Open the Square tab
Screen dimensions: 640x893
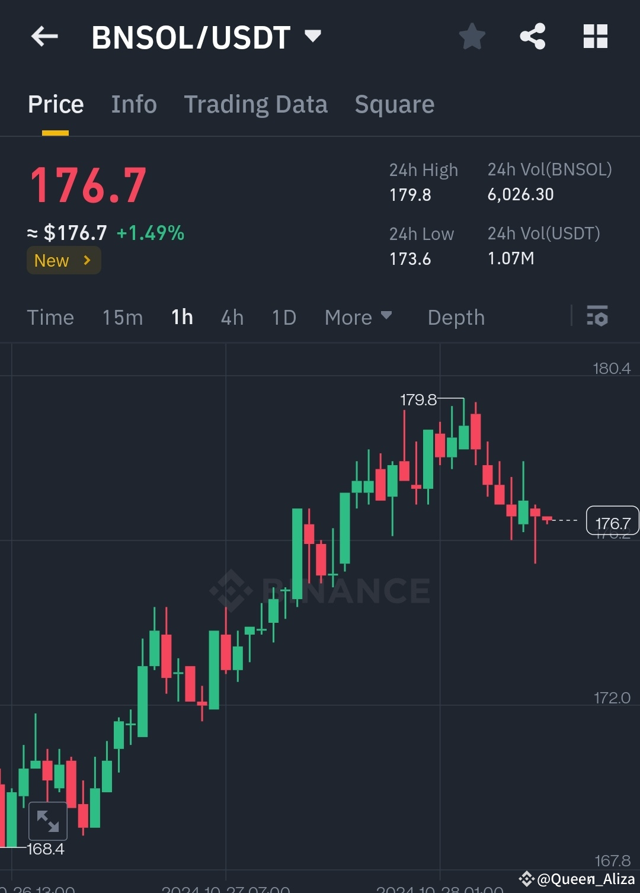[x=394, y=104]
